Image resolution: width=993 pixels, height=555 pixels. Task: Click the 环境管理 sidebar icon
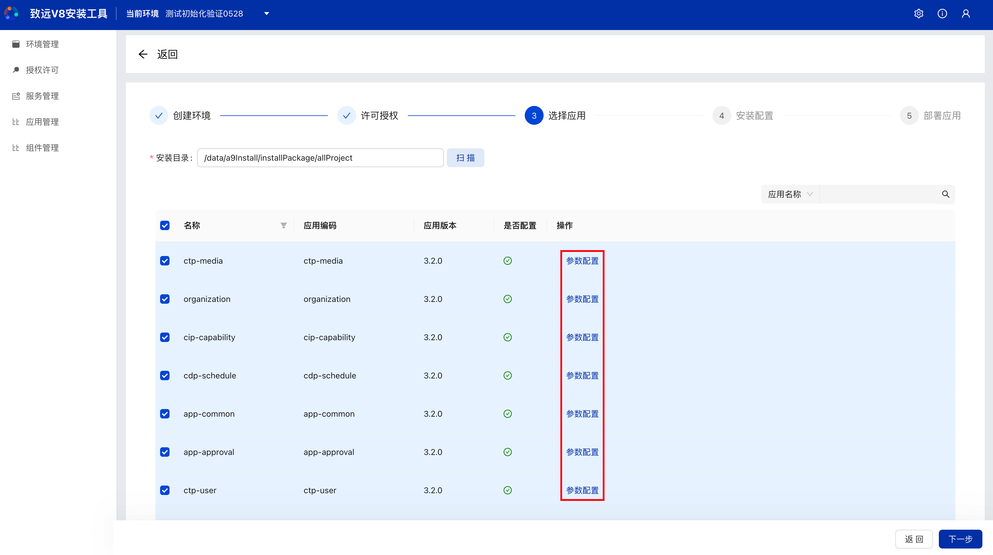pos(16,44)
